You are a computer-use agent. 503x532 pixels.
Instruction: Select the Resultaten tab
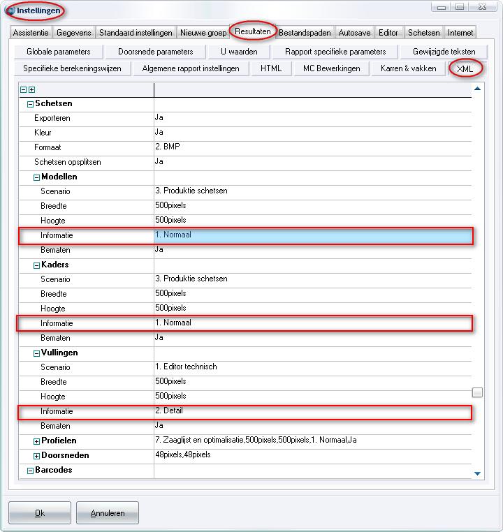[252, 31]
